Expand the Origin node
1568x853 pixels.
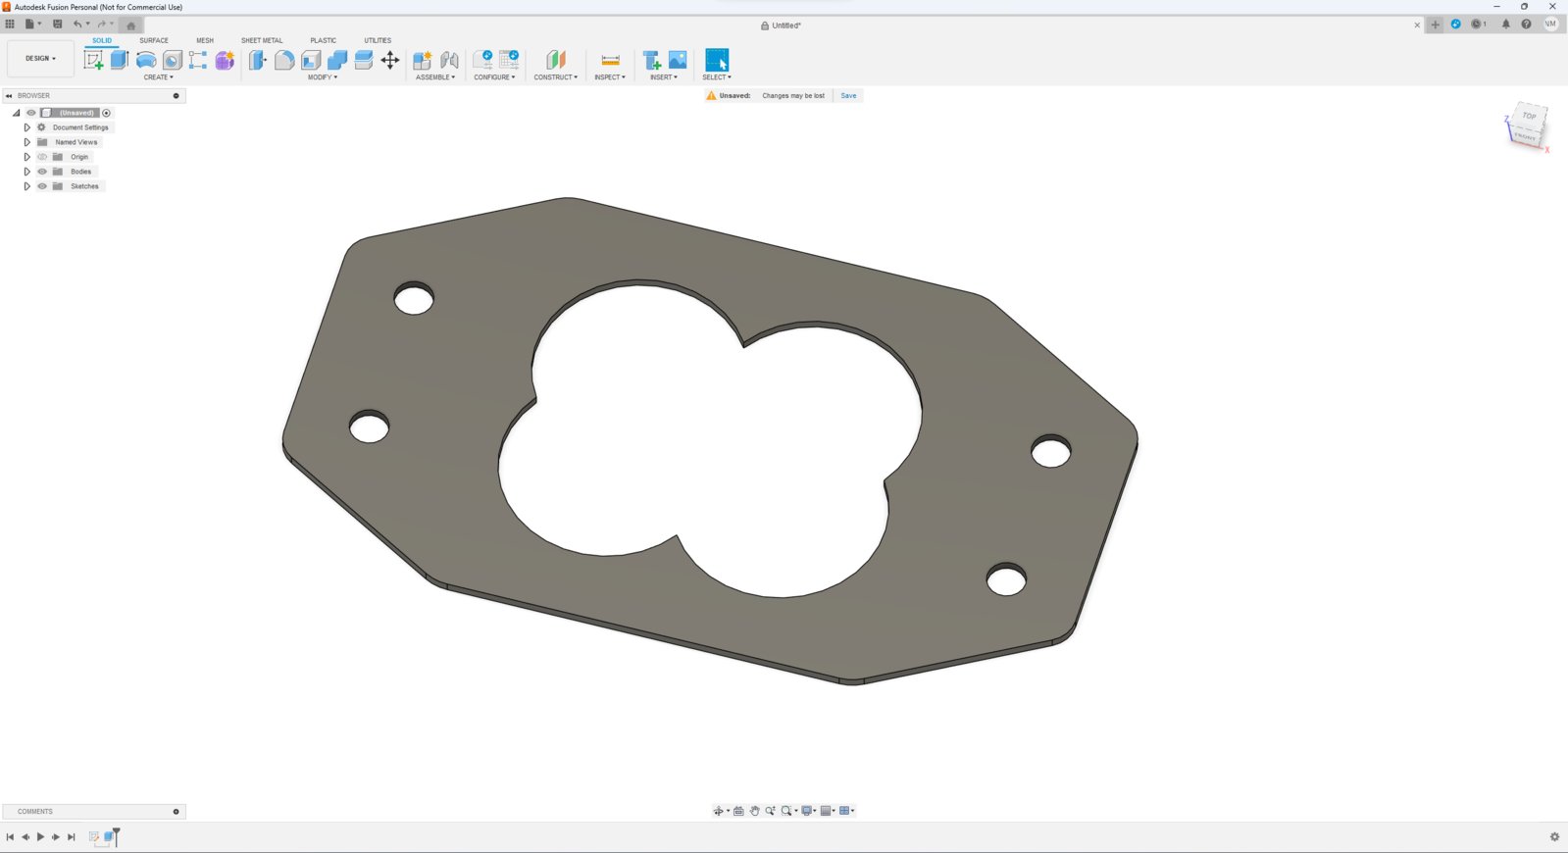tap(26, 157)
